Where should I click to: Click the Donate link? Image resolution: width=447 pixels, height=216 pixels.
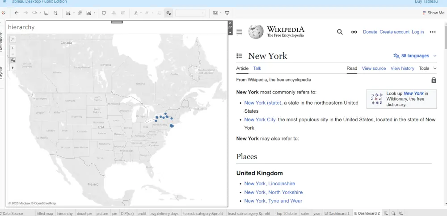coord(370,32)
